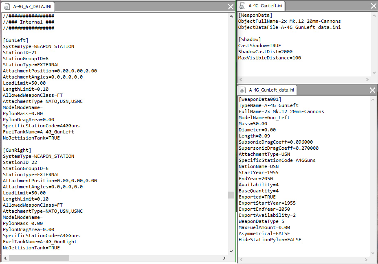Click down arrow of A-4G_GunLeft.ini vertical scrollbar
Screen dimensions: 378x264
(374, 73)
